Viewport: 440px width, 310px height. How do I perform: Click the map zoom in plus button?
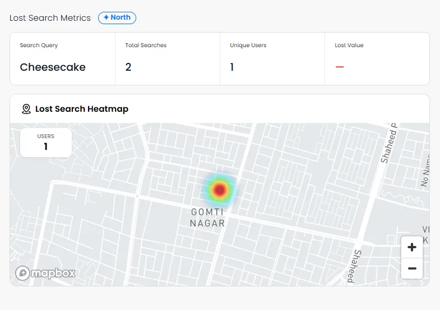click(412, 247)
